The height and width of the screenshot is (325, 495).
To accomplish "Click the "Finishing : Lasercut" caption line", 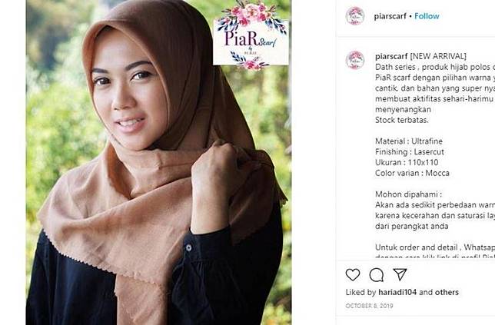I will [x=410, y=152].
